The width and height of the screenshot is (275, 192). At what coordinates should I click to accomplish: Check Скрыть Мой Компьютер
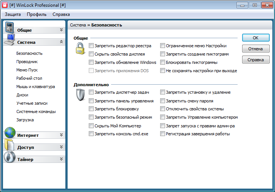91,126
